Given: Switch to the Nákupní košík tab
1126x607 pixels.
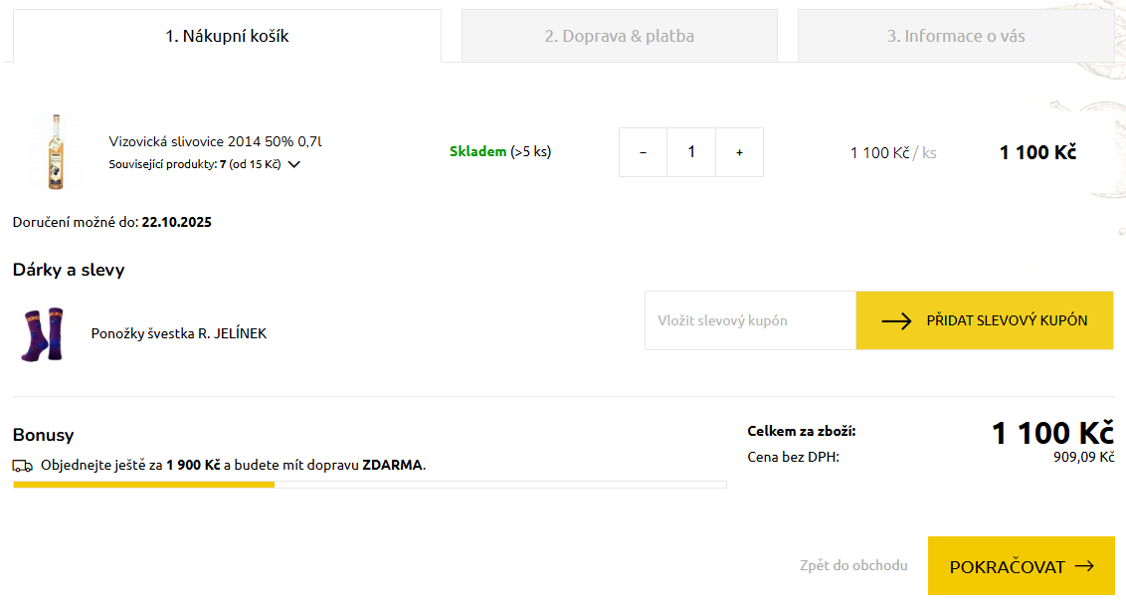Looking at the screenshot, I should 227,36.
